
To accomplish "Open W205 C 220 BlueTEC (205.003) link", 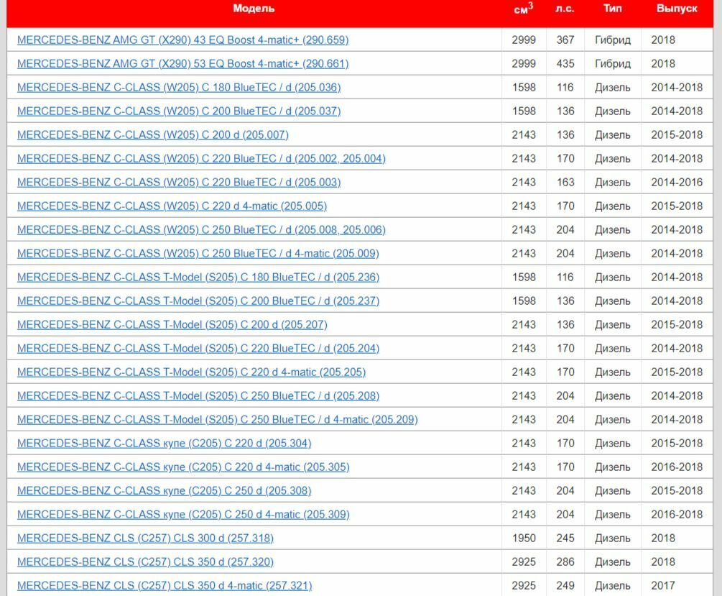I will pyautogui.click(x=179, y=183).
